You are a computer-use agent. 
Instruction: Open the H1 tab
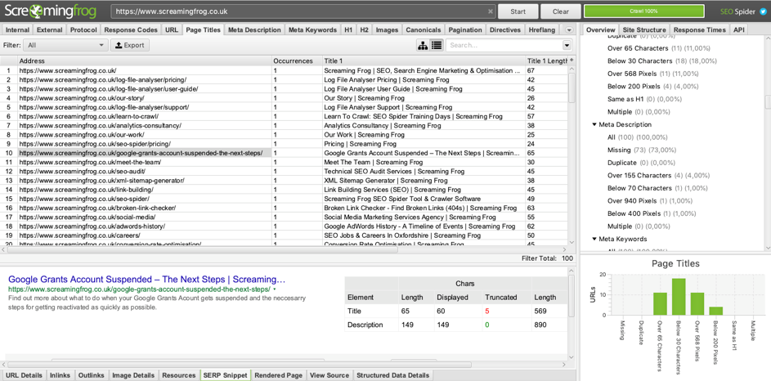coord(348,30)
